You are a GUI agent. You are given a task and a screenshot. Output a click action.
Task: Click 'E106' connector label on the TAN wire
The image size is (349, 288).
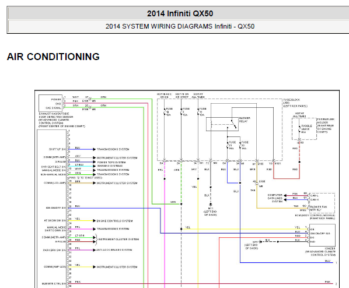tap(262, 182)
